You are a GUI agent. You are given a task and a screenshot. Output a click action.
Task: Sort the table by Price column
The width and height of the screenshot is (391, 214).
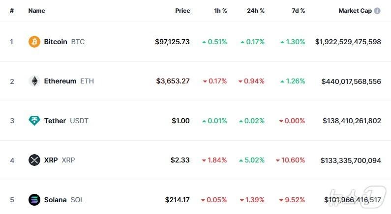click(182, 11)
